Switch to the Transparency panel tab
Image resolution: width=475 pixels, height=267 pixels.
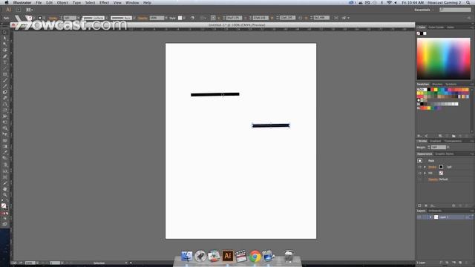pyautogui.click(x=453, y=141)
